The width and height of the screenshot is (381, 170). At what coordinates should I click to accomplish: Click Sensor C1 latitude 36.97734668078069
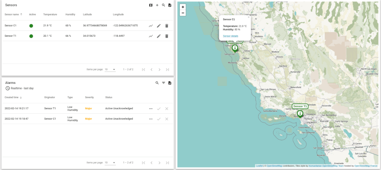pyautogui.click(x=95, y=26)
